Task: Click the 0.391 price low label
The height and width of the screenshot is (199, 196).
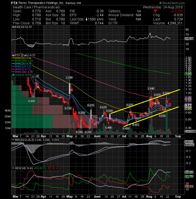Action: click(88, 132)
